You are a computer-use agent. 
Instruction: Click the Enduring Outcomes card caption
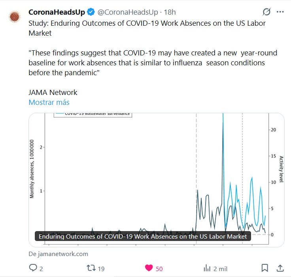coord(143,236)
